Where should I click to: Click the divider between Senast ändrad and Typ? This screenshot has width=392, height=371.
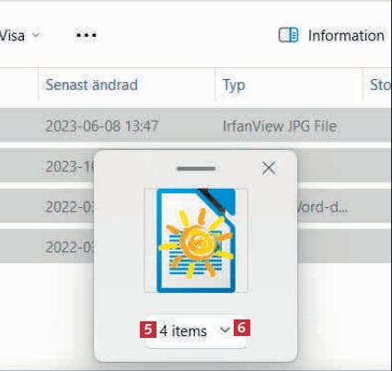pyautogui.click(x=215, y=85)
